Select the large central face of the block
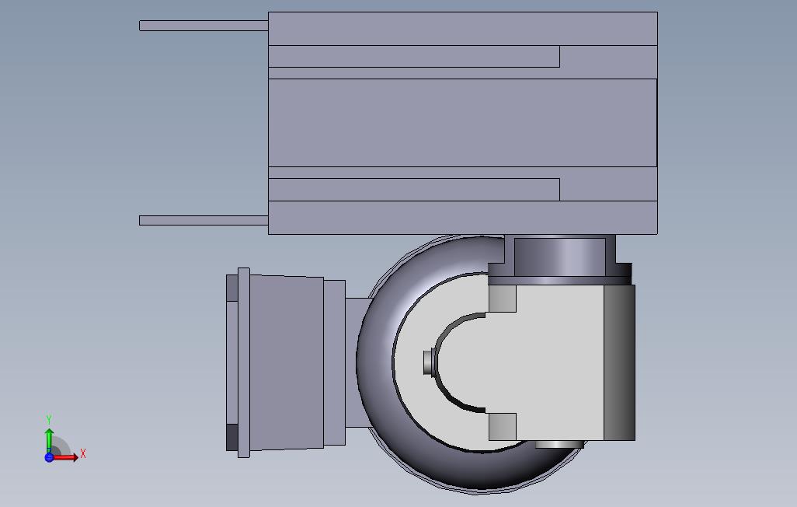Viewport: 797px width, 507px height. (x=462, y=123)
